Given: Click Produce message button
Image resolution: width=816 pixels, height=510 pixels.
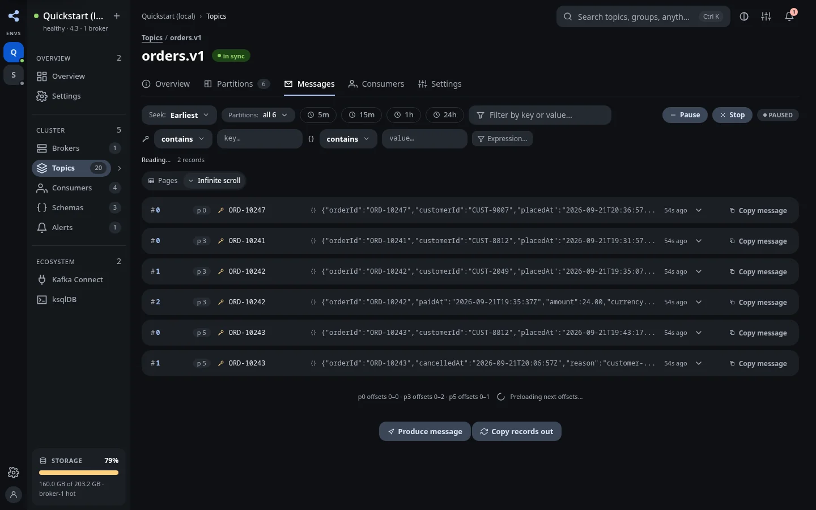Looking at the screenshot, I should point(424,431).
